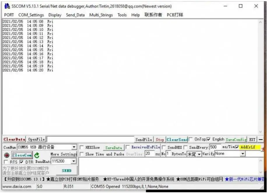Click the SSCOM app icon in title bar

[7, 6]
